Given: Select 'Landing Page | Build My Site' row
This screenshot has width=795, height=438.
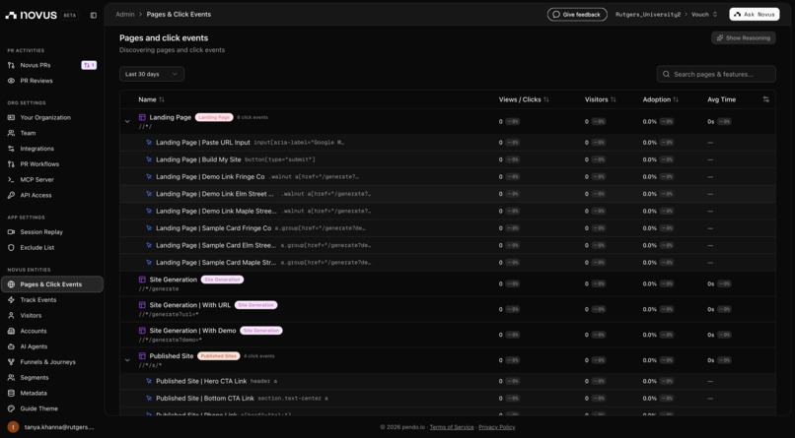Looking at the screenshot, I should [448, 159].
